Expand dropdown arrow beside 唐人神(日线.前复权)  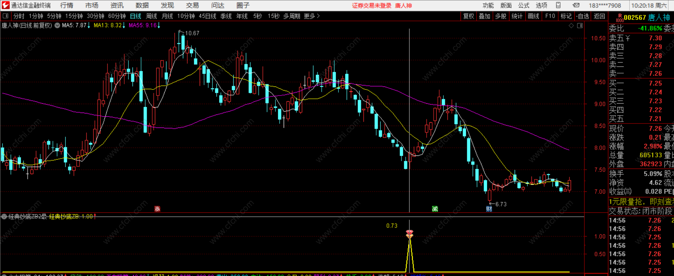pyautogui.click(x=57, y=25)
